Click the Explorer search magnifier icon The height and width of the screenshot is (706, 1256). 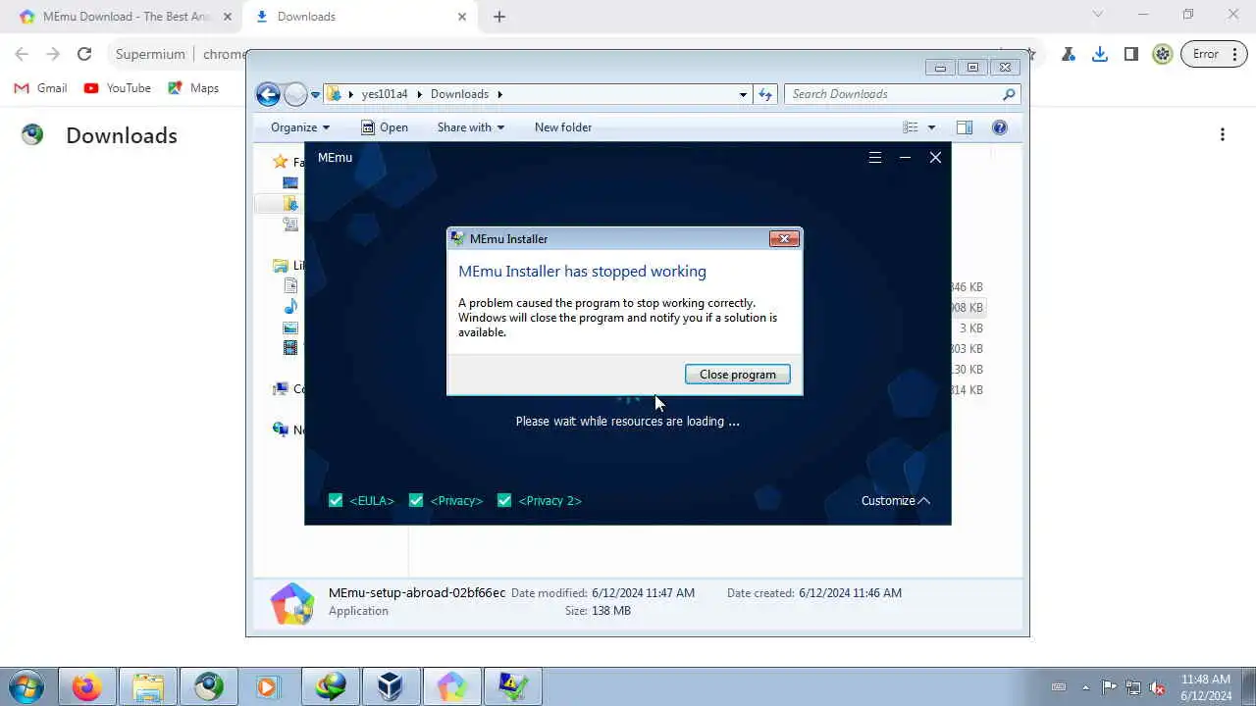1009,94
